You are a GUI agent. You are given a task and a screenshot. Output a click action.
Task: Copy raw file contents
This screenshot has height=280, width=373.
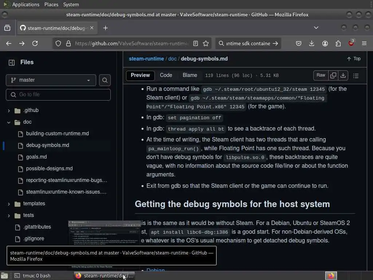point(333,75)
